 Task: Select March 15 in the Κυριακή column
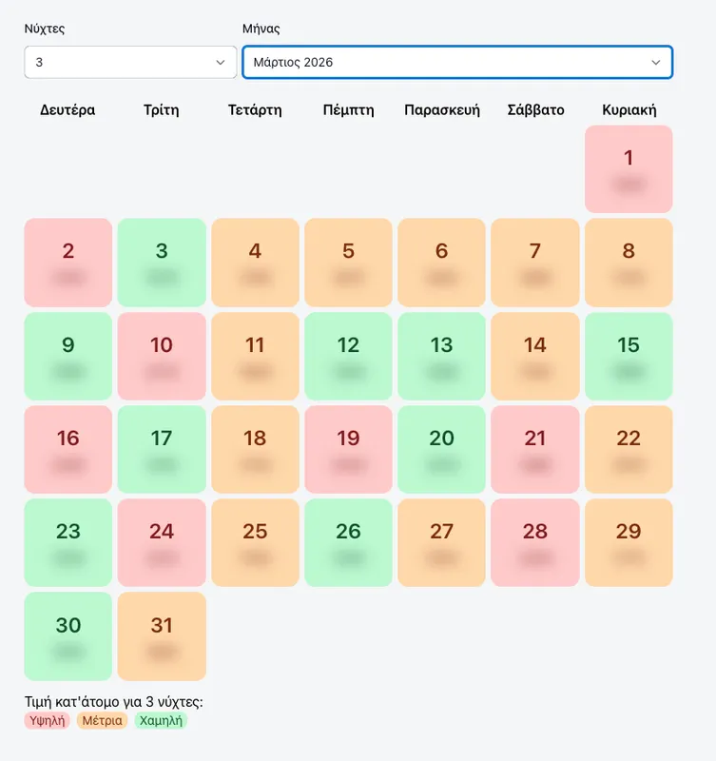coord(629,356)
